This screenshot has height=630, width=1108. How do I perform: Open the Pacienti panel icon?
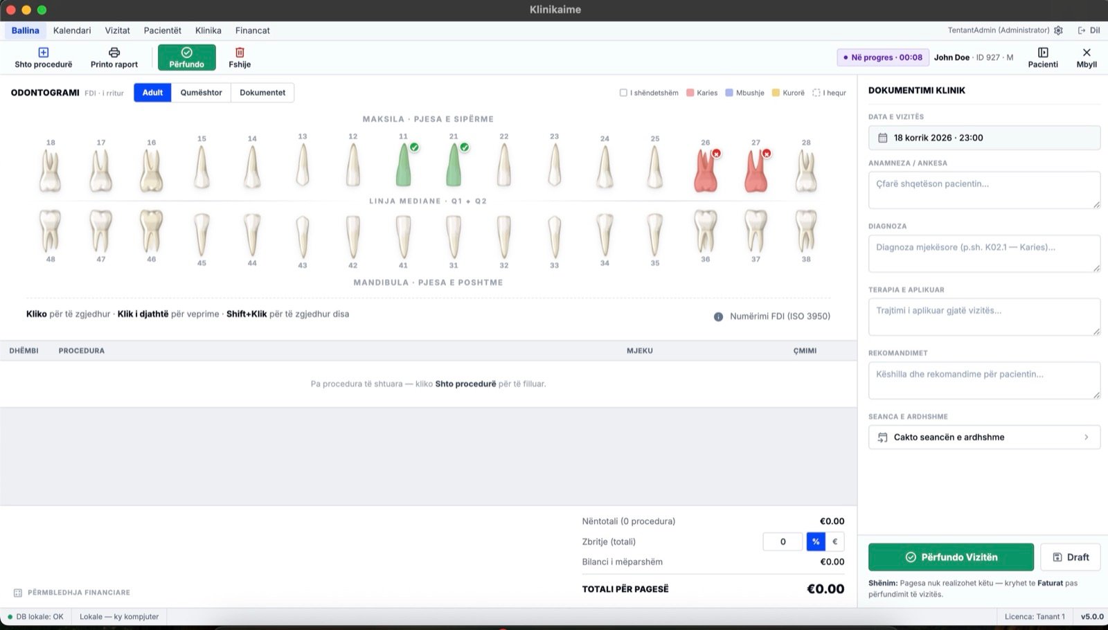pyautogui.click(x=1043, y=53)
